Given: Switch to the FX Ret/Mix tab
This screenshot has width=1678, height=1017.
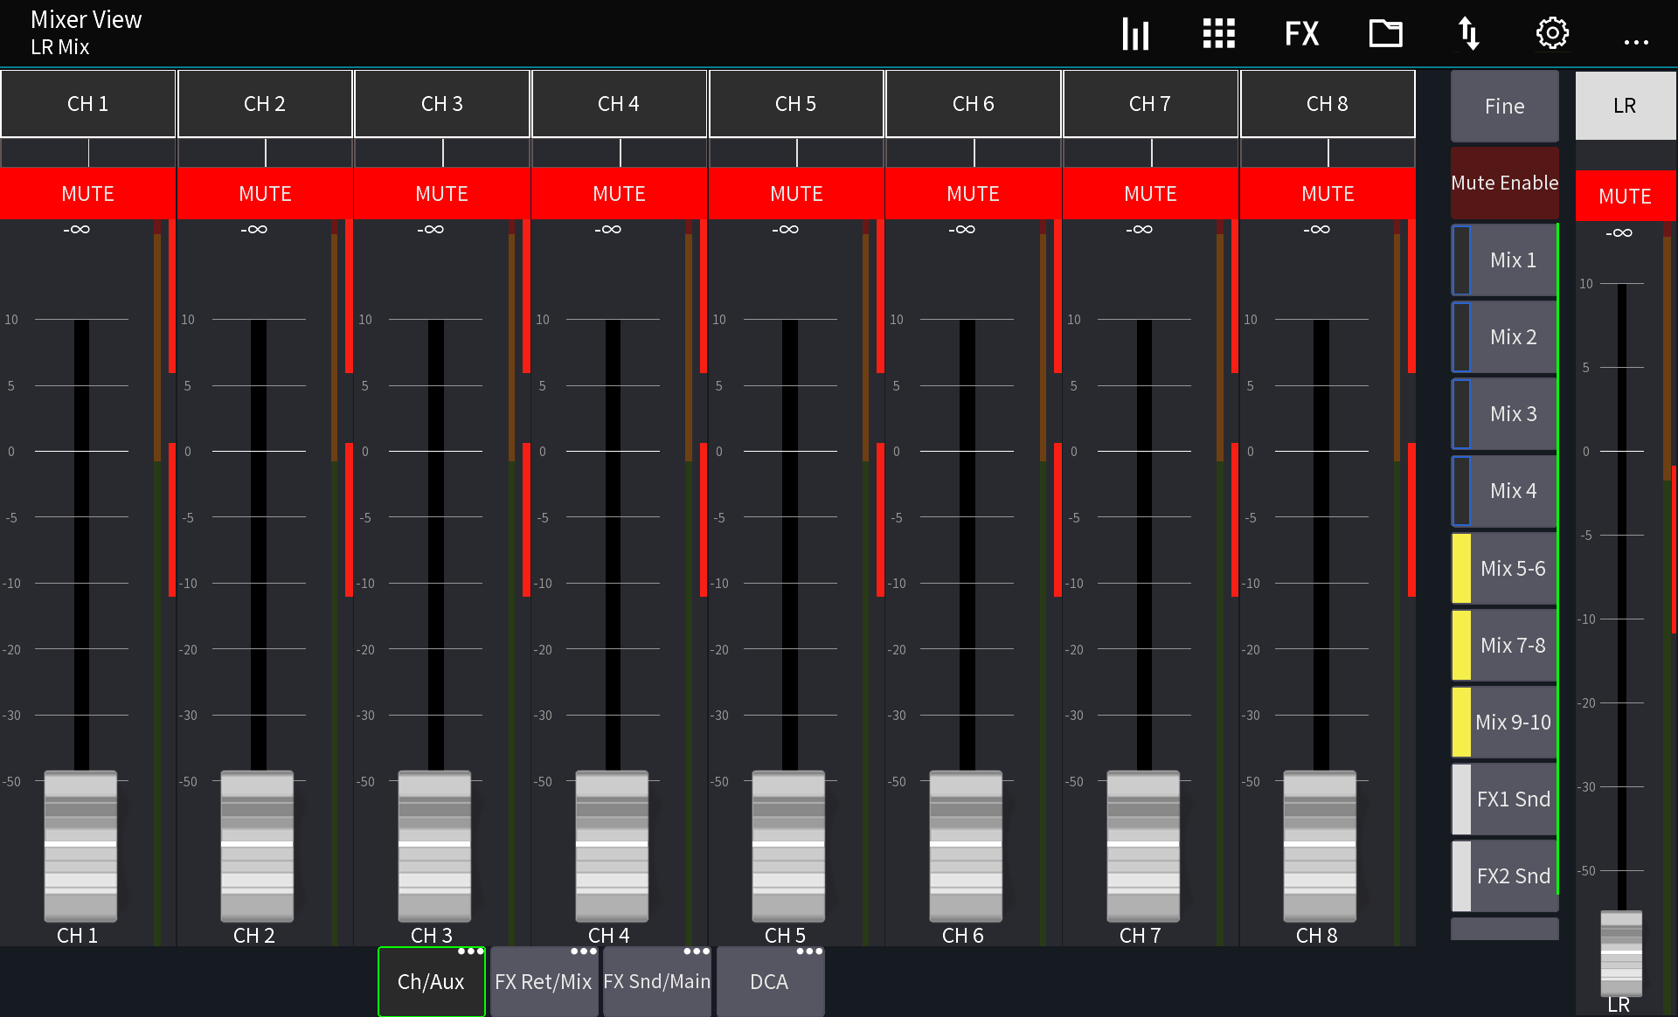Looking at the screenshot, I should point(542,981).
